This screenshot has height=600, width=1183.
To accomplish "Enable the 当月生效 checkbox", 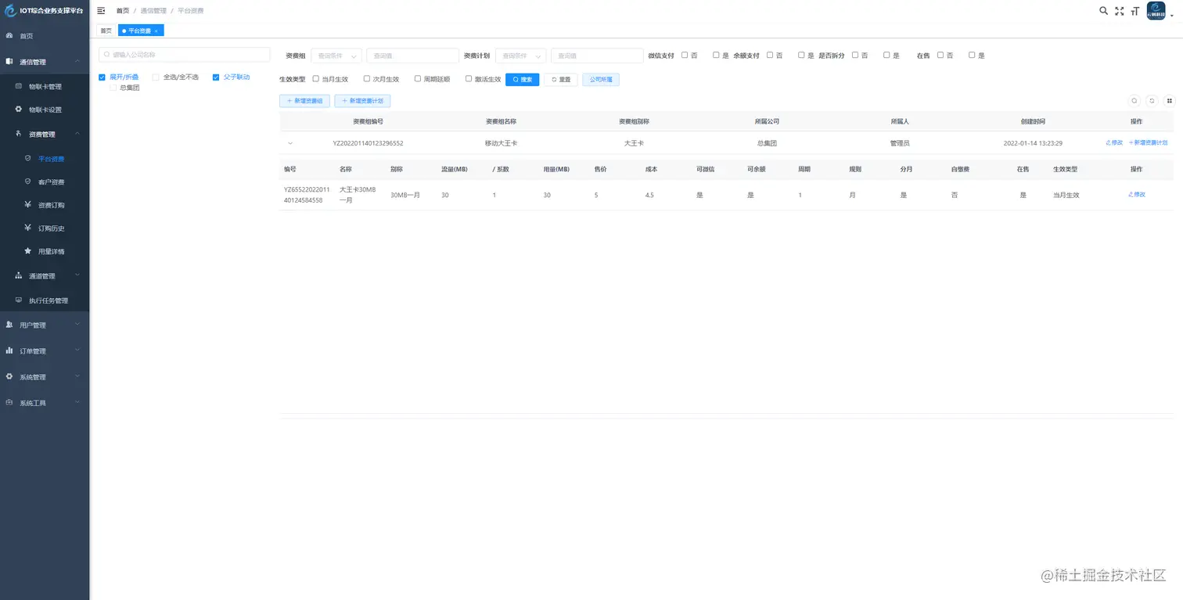I will coord(316,78).
